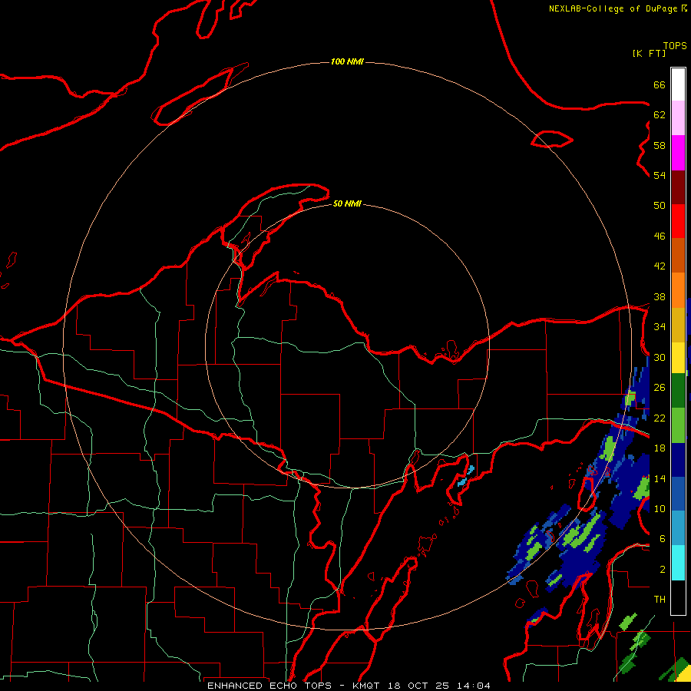Screen dimensions: 691x691
Task: Click the '58' legend value label
Action: tap(660, 145)
